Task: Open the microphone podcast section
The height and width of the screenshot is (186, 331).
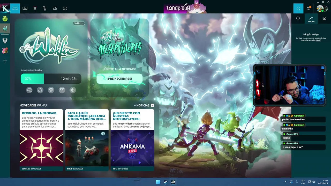Action: [35, 8]
